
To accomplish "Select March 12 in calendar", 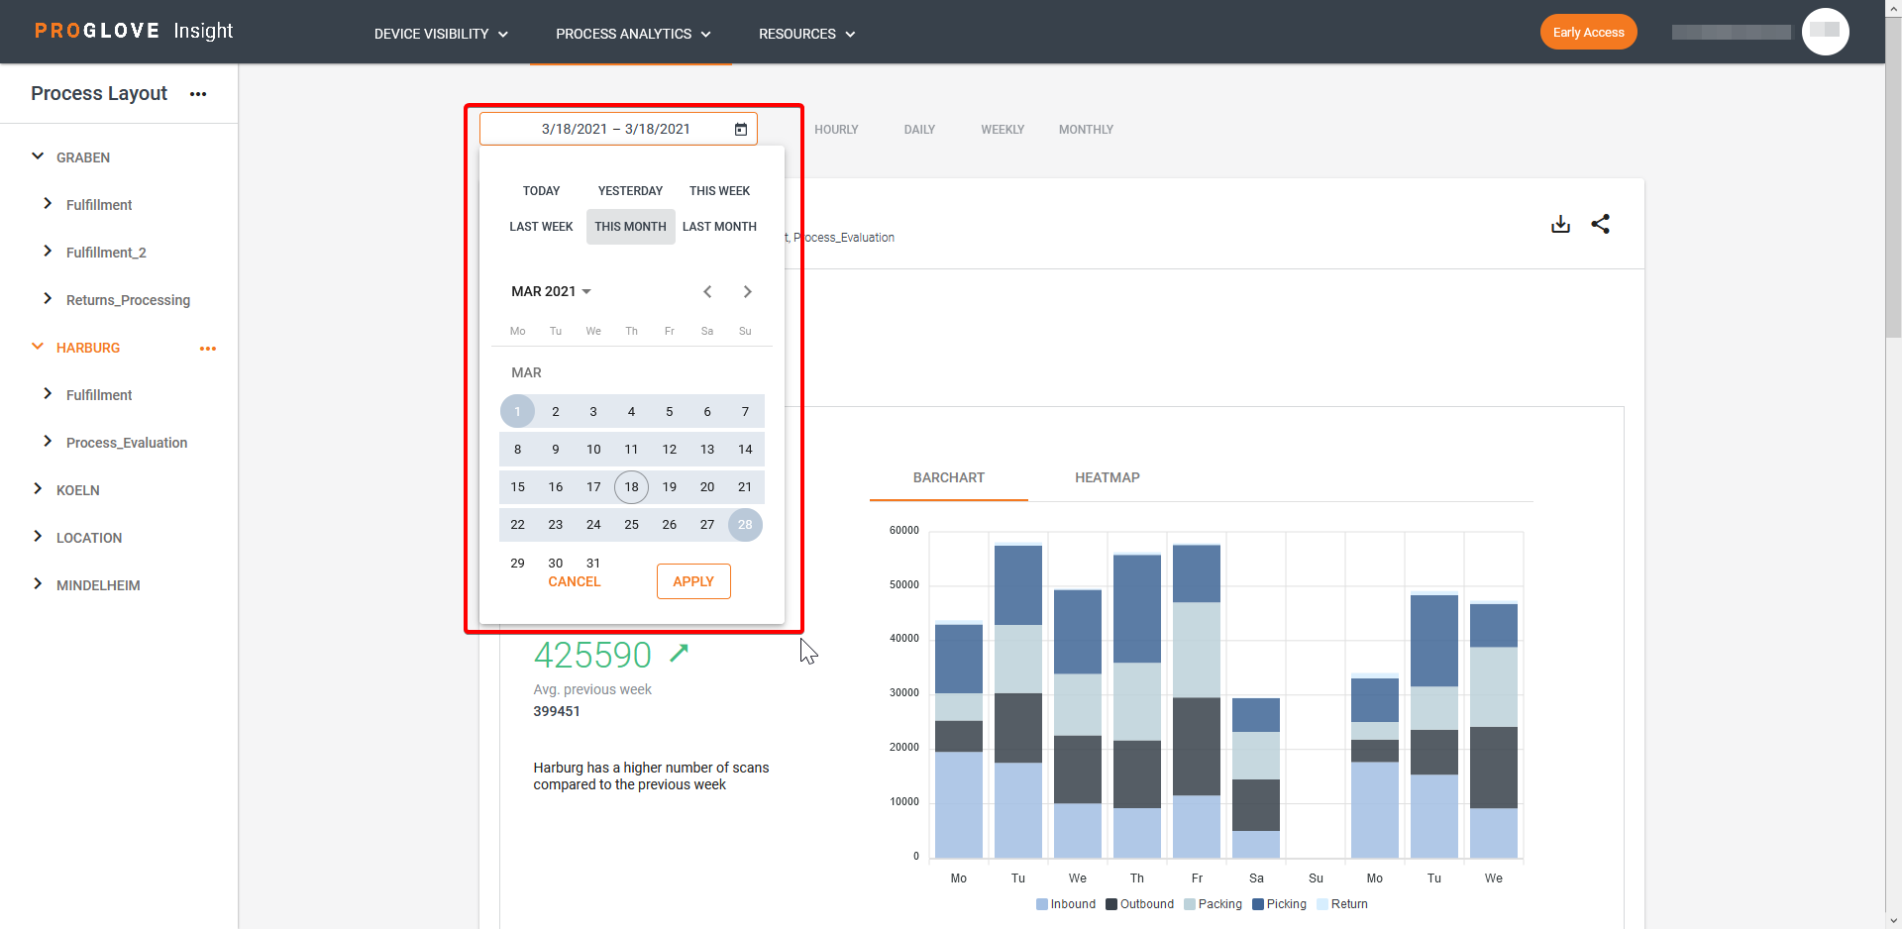I will tap(670, 450).
